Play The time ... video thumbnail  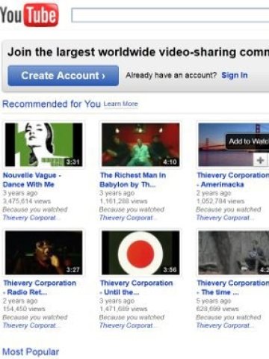pos(234,253)
